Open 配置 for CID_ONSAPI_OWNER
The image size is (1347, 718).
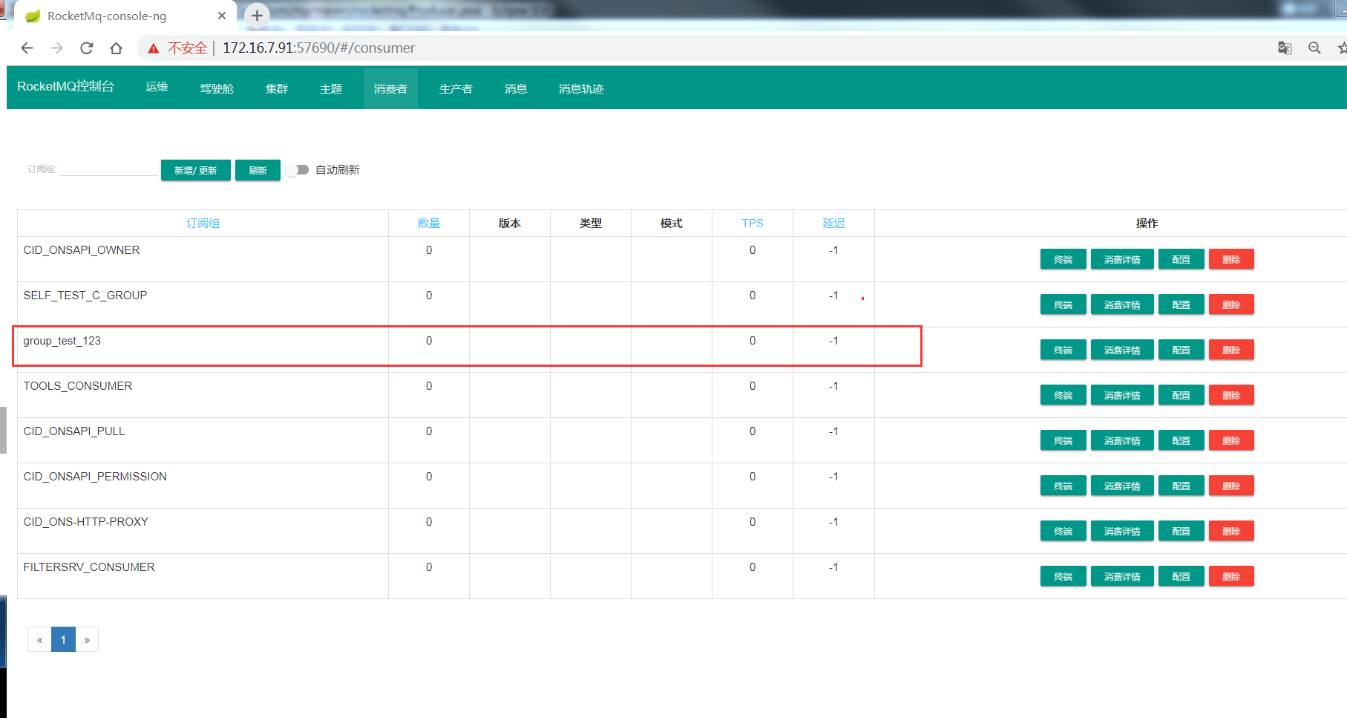(x=1182, y=259)
